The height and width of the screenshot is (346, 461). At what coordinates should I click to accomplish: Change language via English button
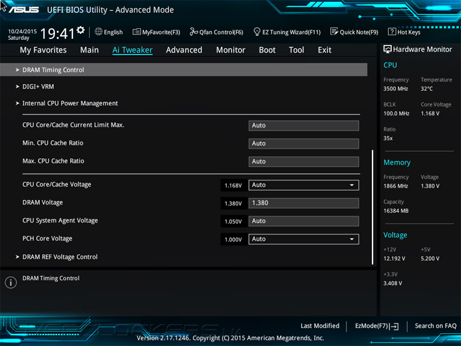point(109,32)
